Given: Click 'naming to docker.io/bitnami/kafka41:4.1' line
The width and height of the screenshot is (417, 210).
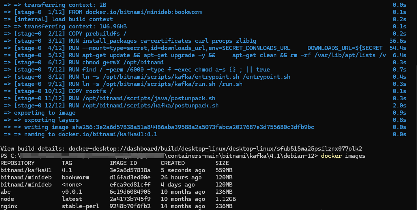Looking at the screenshot, I should click(x=81, y=134).
